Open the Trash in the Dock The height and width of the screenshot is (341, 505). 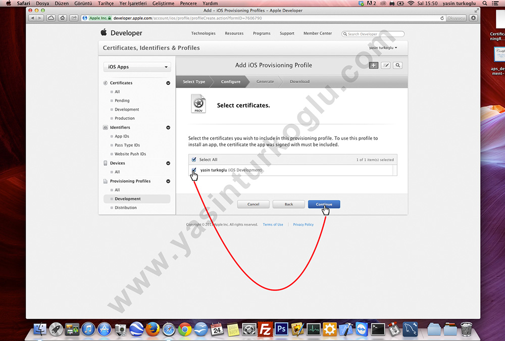pos(466,329)
